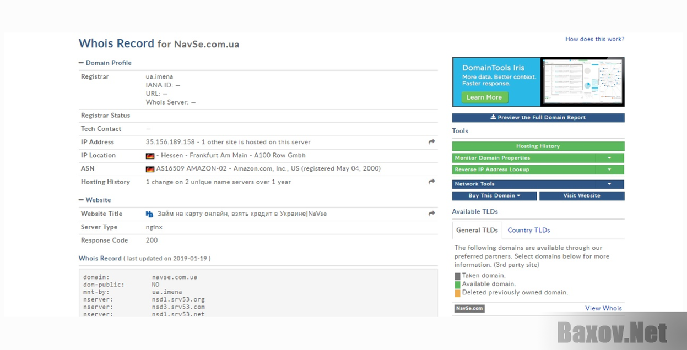Click the '1 change on 2 unique name servers' text
Viewport: 687px width, 350px height.
pos(218,182)
